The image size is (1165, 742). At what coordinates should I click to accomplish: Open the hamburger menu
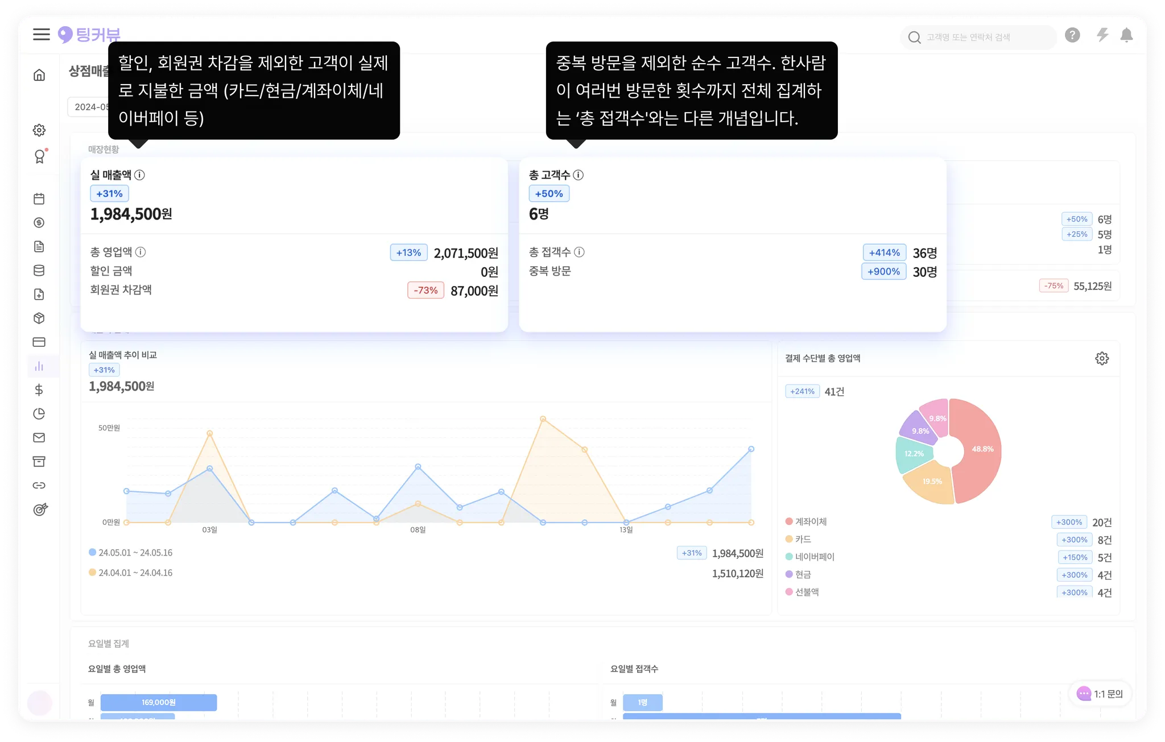click(x=41, y=35)
